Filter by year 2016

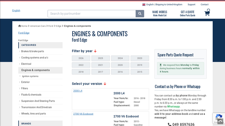pos(120,72)
